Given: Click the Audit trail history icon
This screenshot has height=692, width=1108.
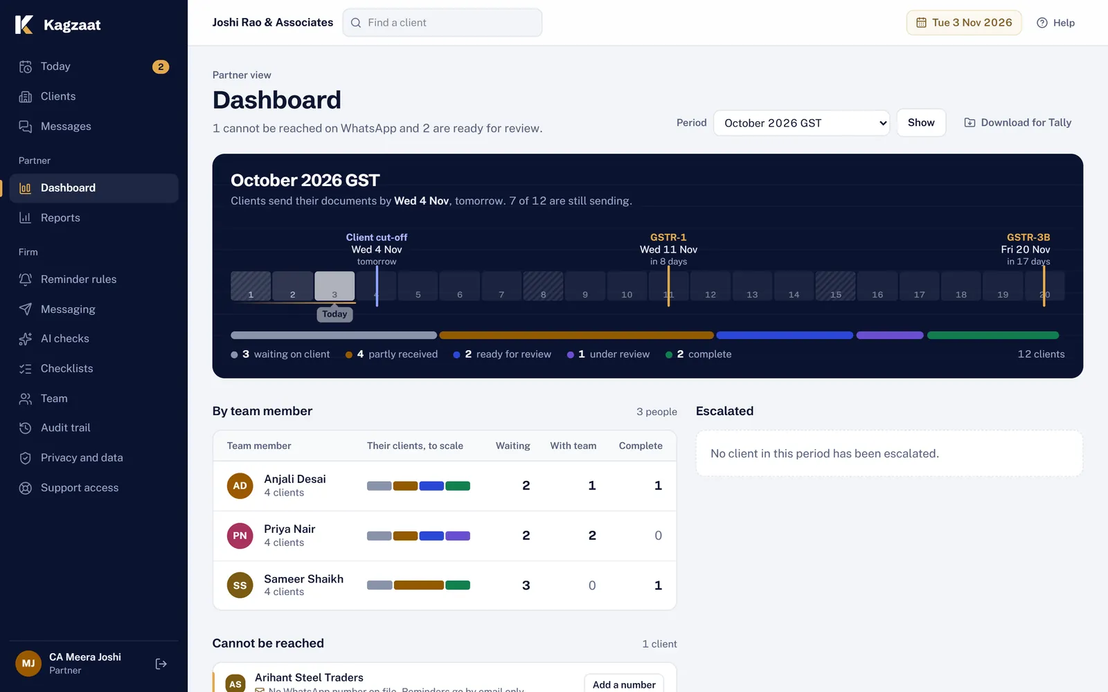Looking at the screenshot, I should (26, 428).
